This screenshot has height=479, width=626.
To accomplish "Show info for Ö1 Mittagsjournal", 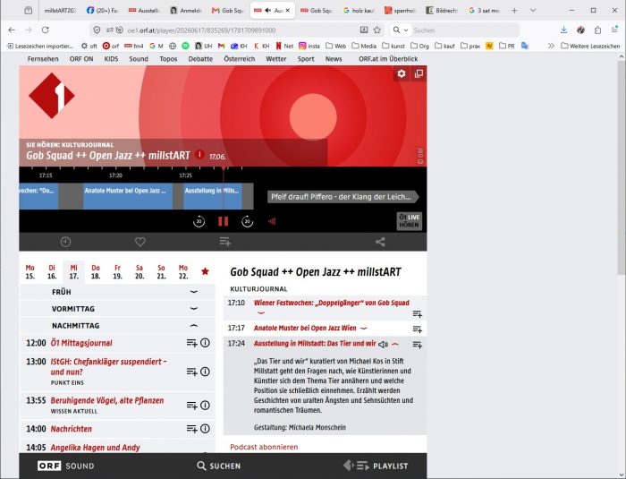I will point(205,343).
